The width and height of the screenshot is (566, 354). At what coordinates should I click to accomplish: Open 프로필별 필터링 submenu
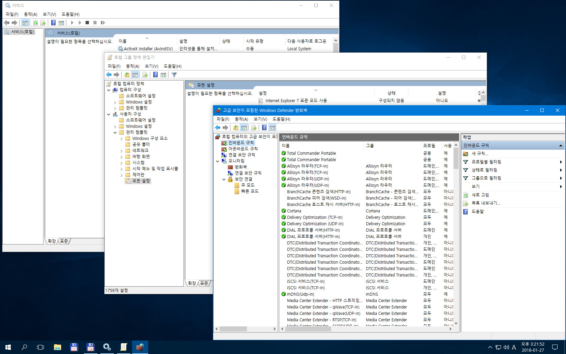[513, 162]
